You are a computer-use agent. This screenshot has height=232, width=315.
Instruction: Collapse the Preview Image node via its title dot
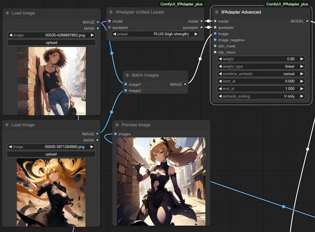click(x=117, y=125)
